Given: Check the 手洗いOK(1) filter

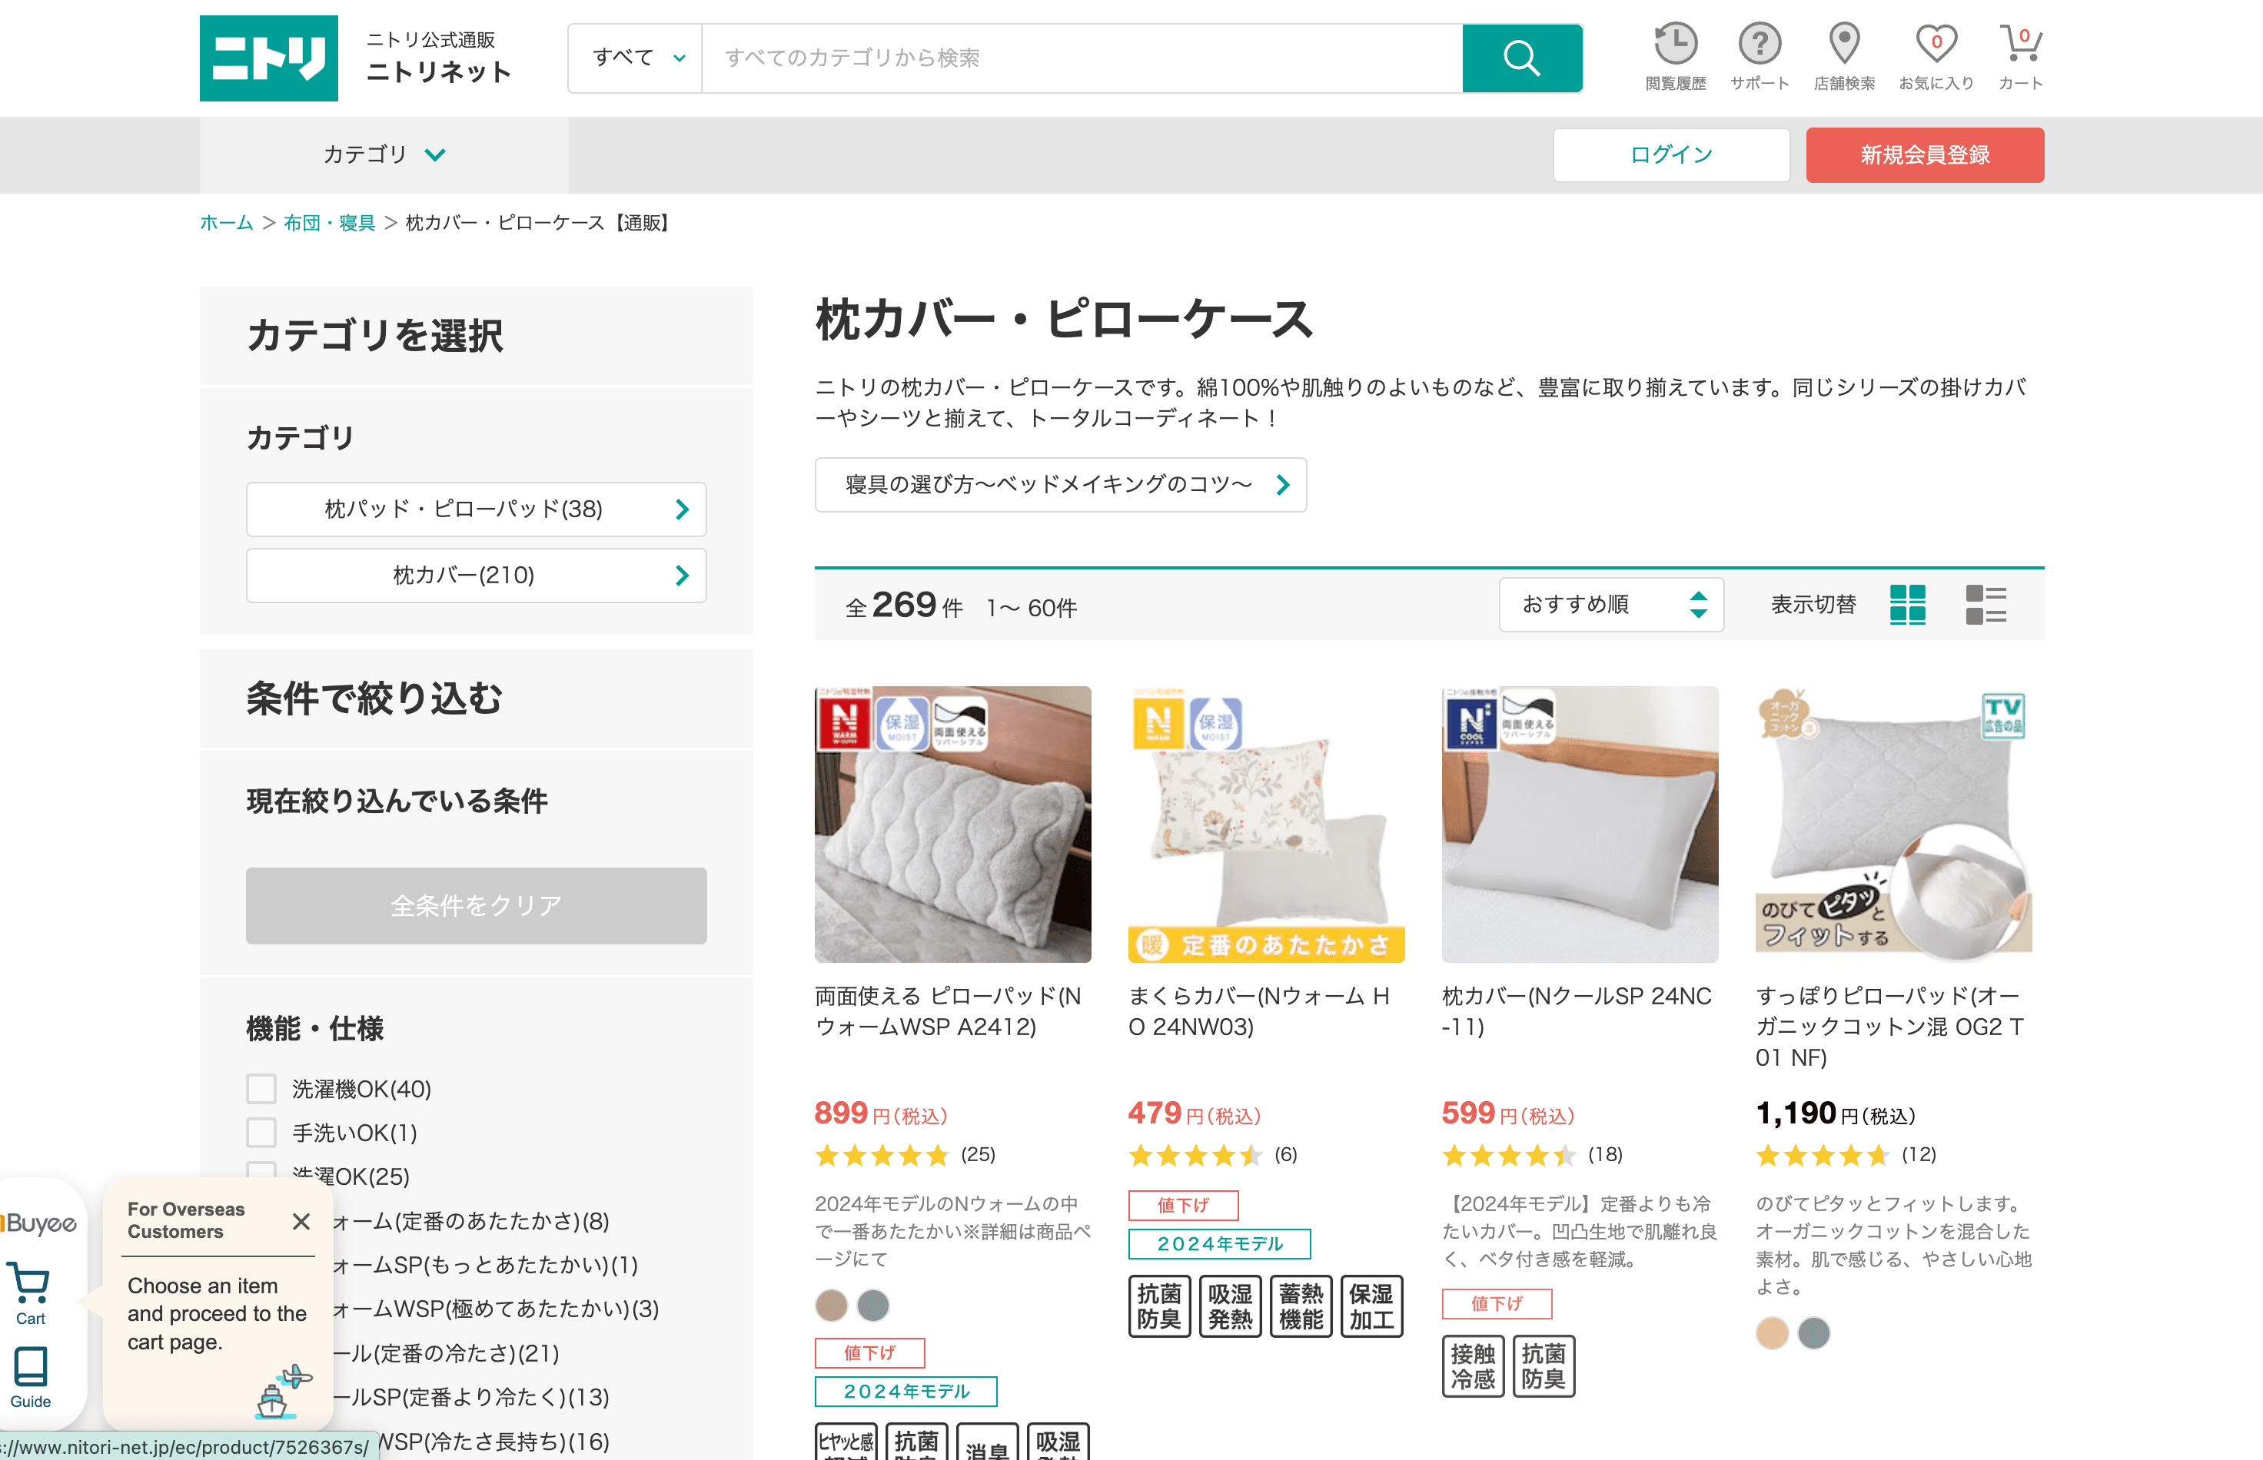Looking at the screenshot, I should pyautogui.click(x=262, y=1132).
